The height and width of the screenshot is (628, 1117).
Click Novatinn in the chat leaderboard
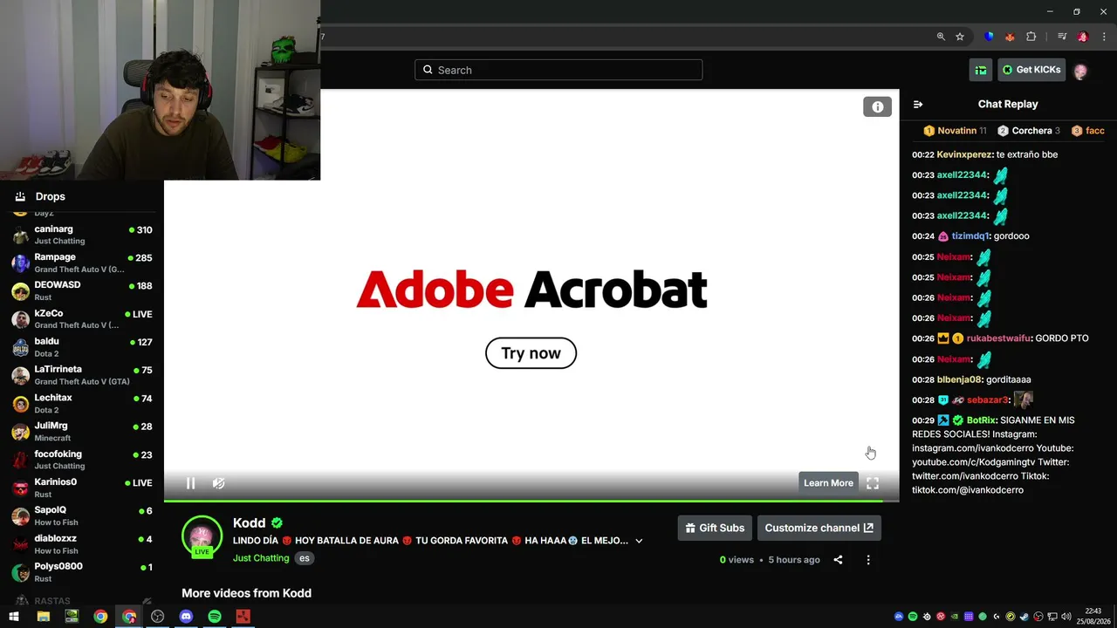956,131
